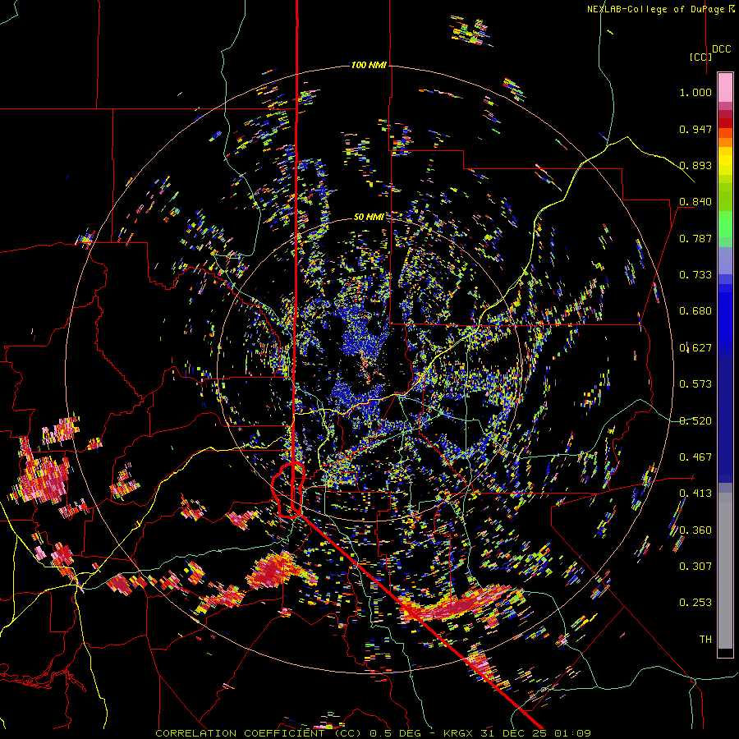739x739 pixels.
Task: Click the 0.467 color scale value
Action: [695, 457]
